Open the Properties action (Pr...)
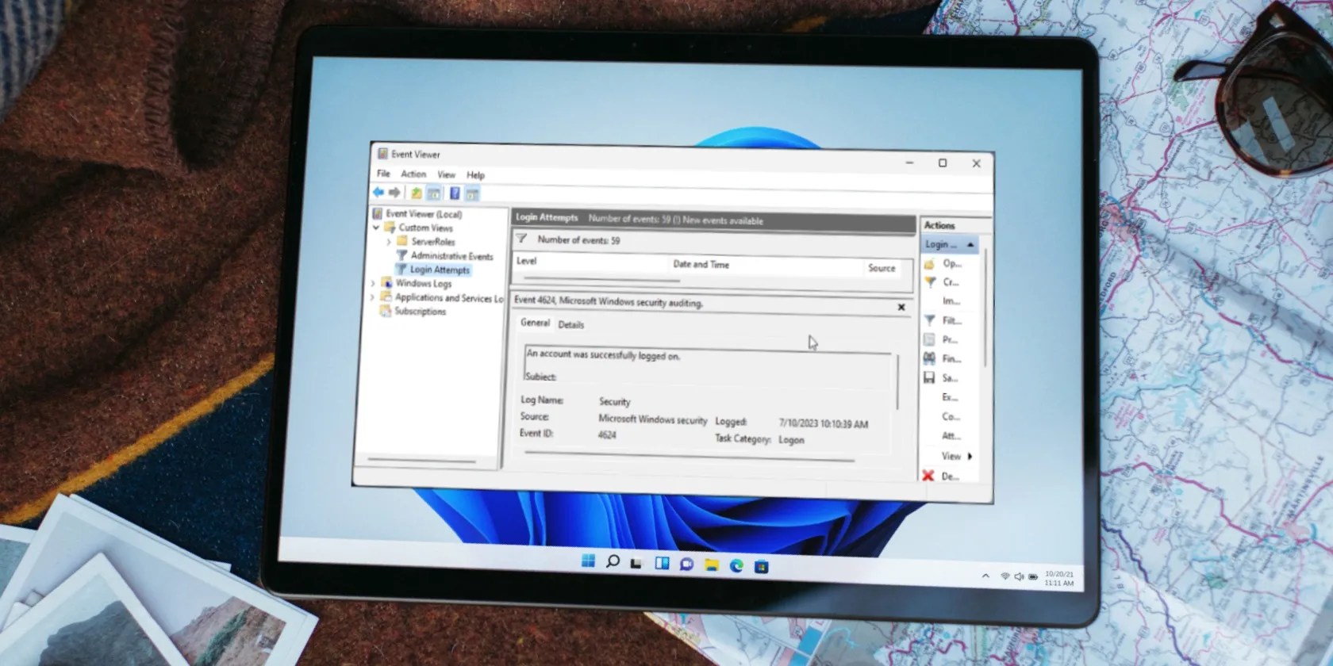The image size is (1333, 666). pos(940,339)
